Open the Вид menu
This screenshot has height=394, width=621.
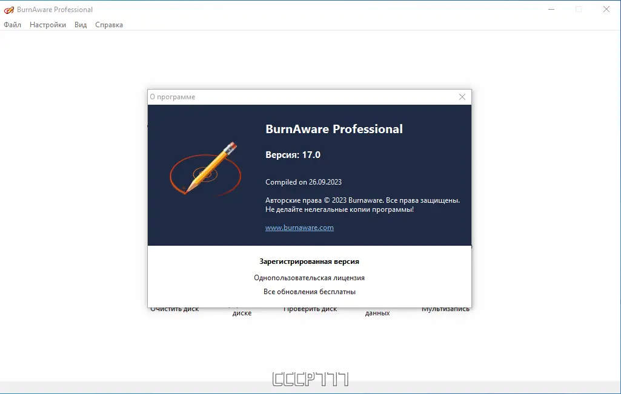(81, 25)
